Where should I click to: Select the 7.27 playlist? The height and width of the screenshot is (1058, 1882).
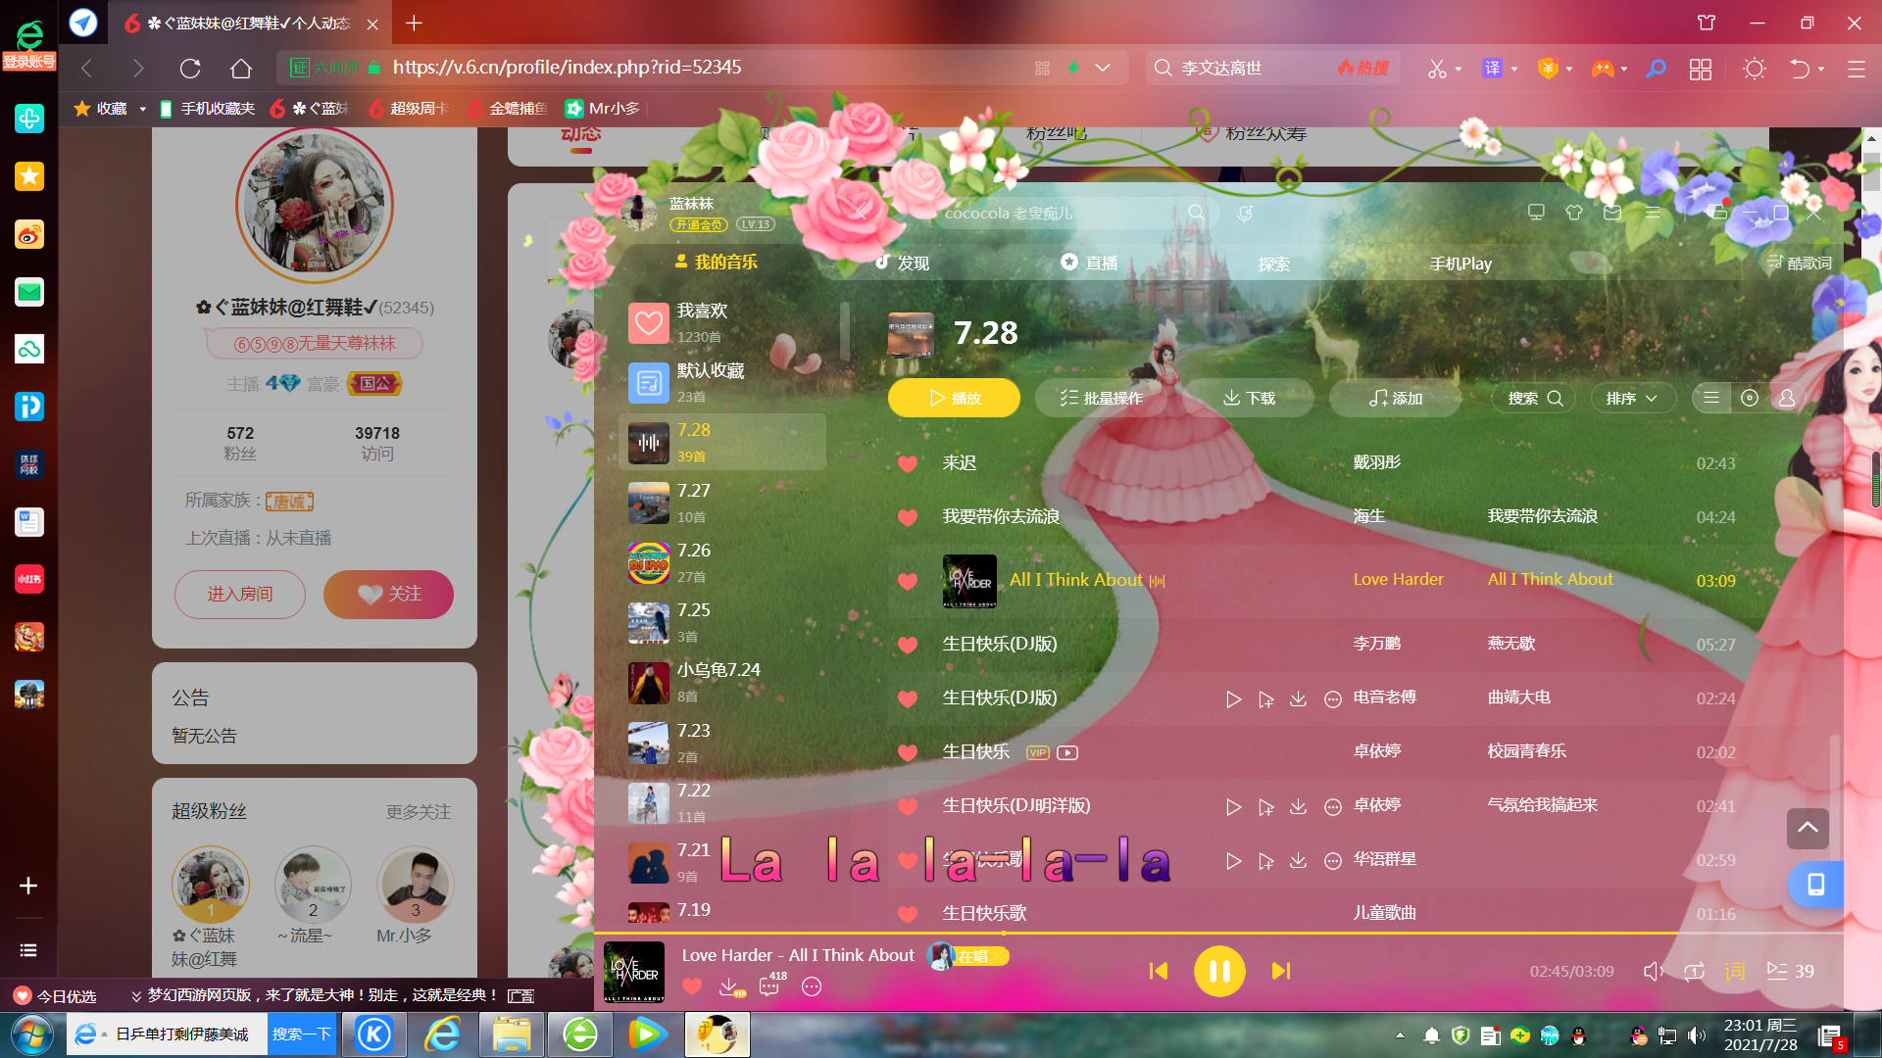click(x=722, y=503)
